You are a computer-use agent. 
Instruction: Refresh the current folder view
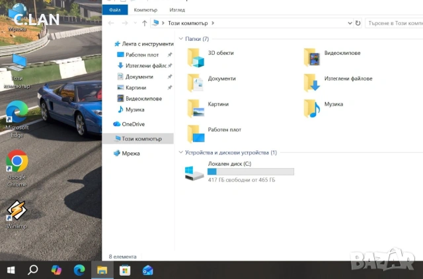coord(358,23)
